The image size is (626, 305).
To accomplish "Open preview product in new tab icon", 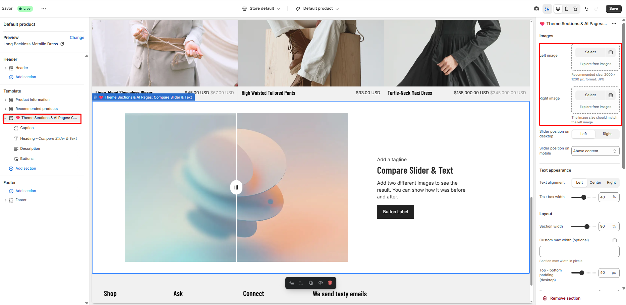I will [x=62, y=44].
